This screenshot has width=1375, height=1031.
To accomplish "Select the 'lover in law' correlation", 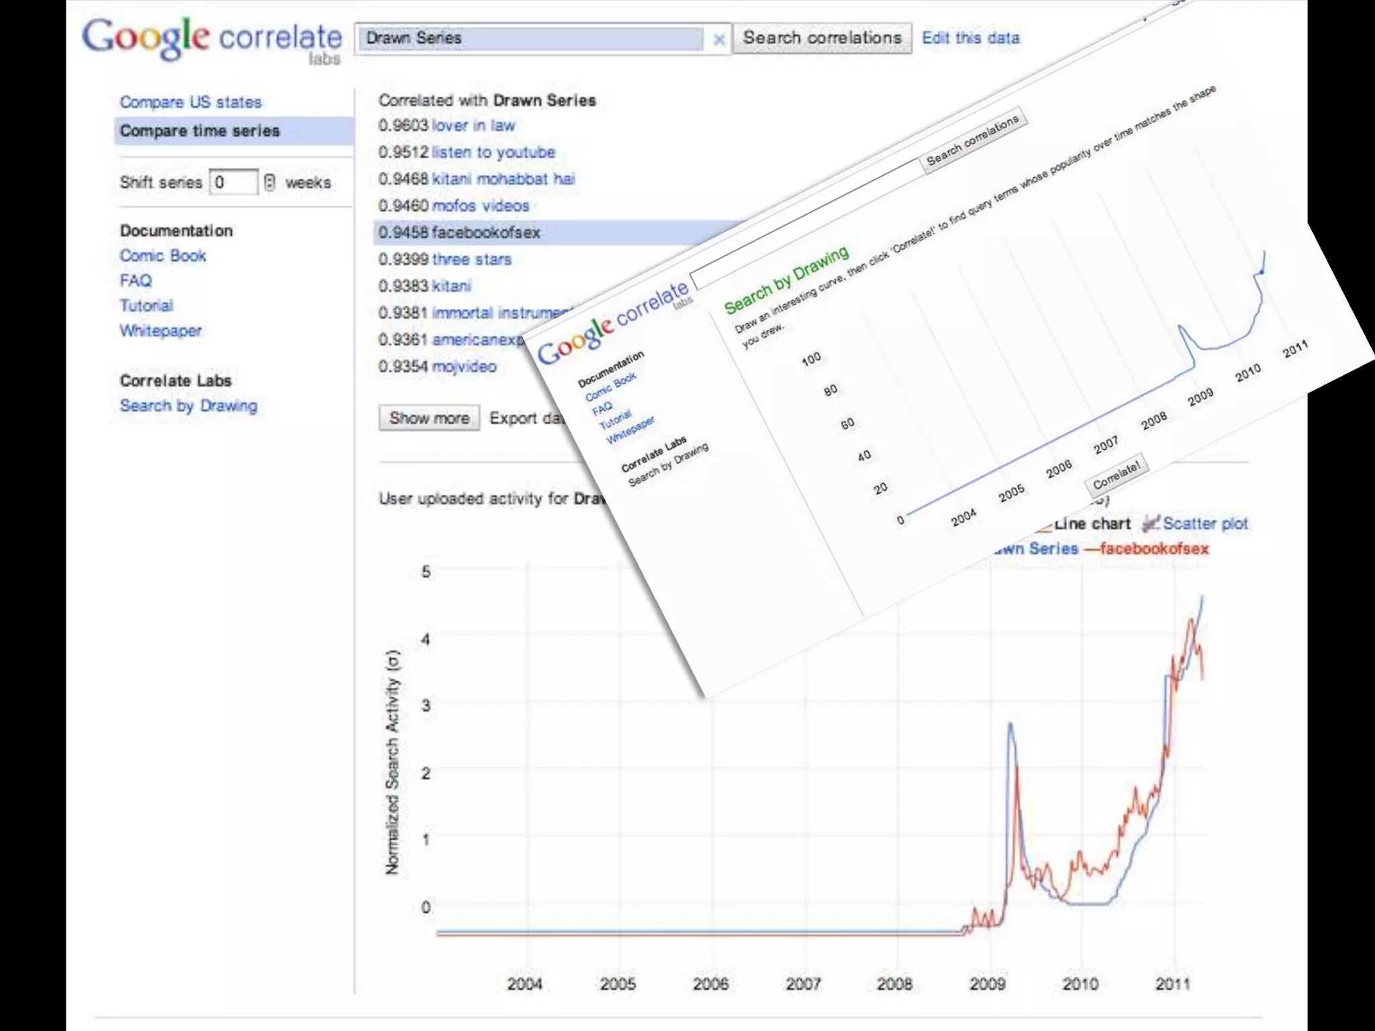I will pyautogui.click(x=473, y=126).
